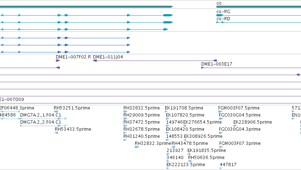Select the RH43478.5prime label
The height and width of the screenshot is (170, 301).
pos(190,143)
